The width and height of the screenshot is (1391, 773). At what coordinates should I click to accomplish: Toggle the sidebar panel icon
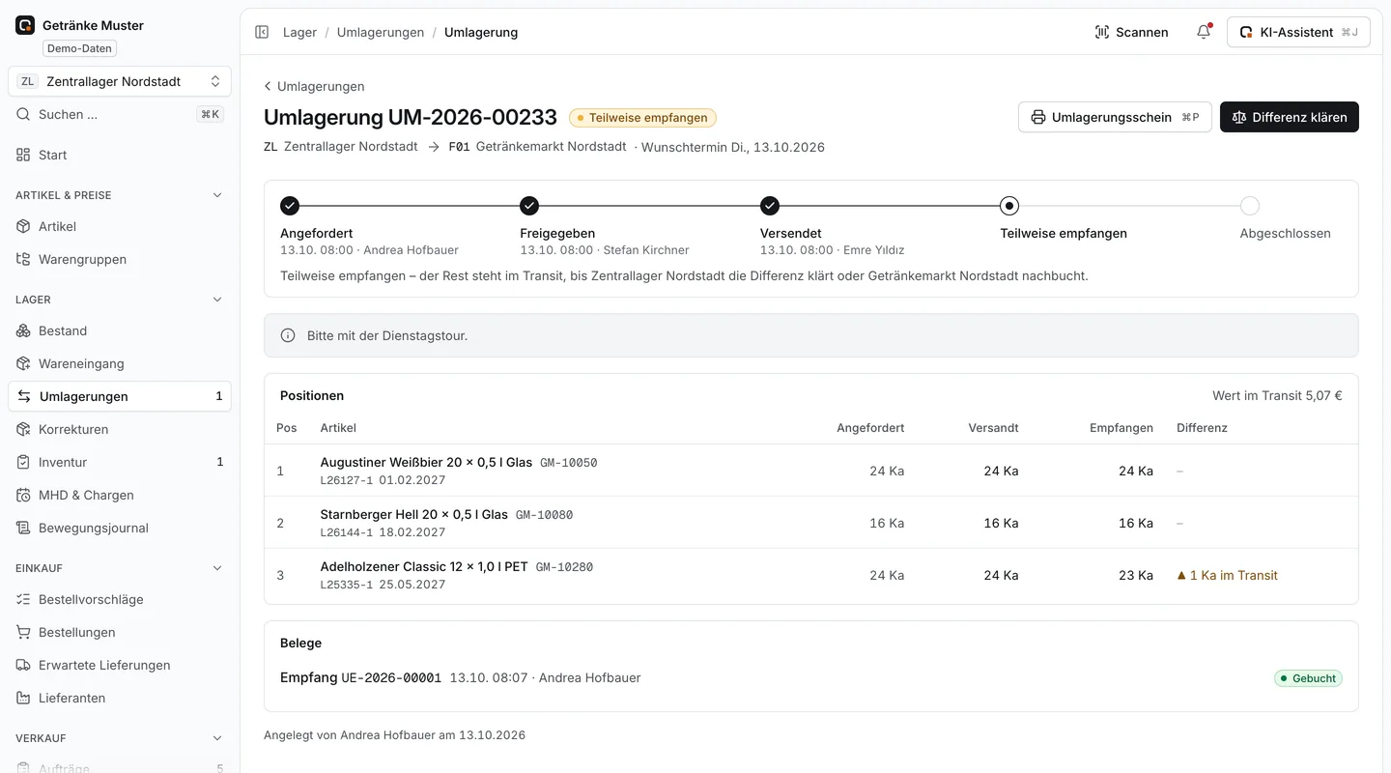click(262, 32)
